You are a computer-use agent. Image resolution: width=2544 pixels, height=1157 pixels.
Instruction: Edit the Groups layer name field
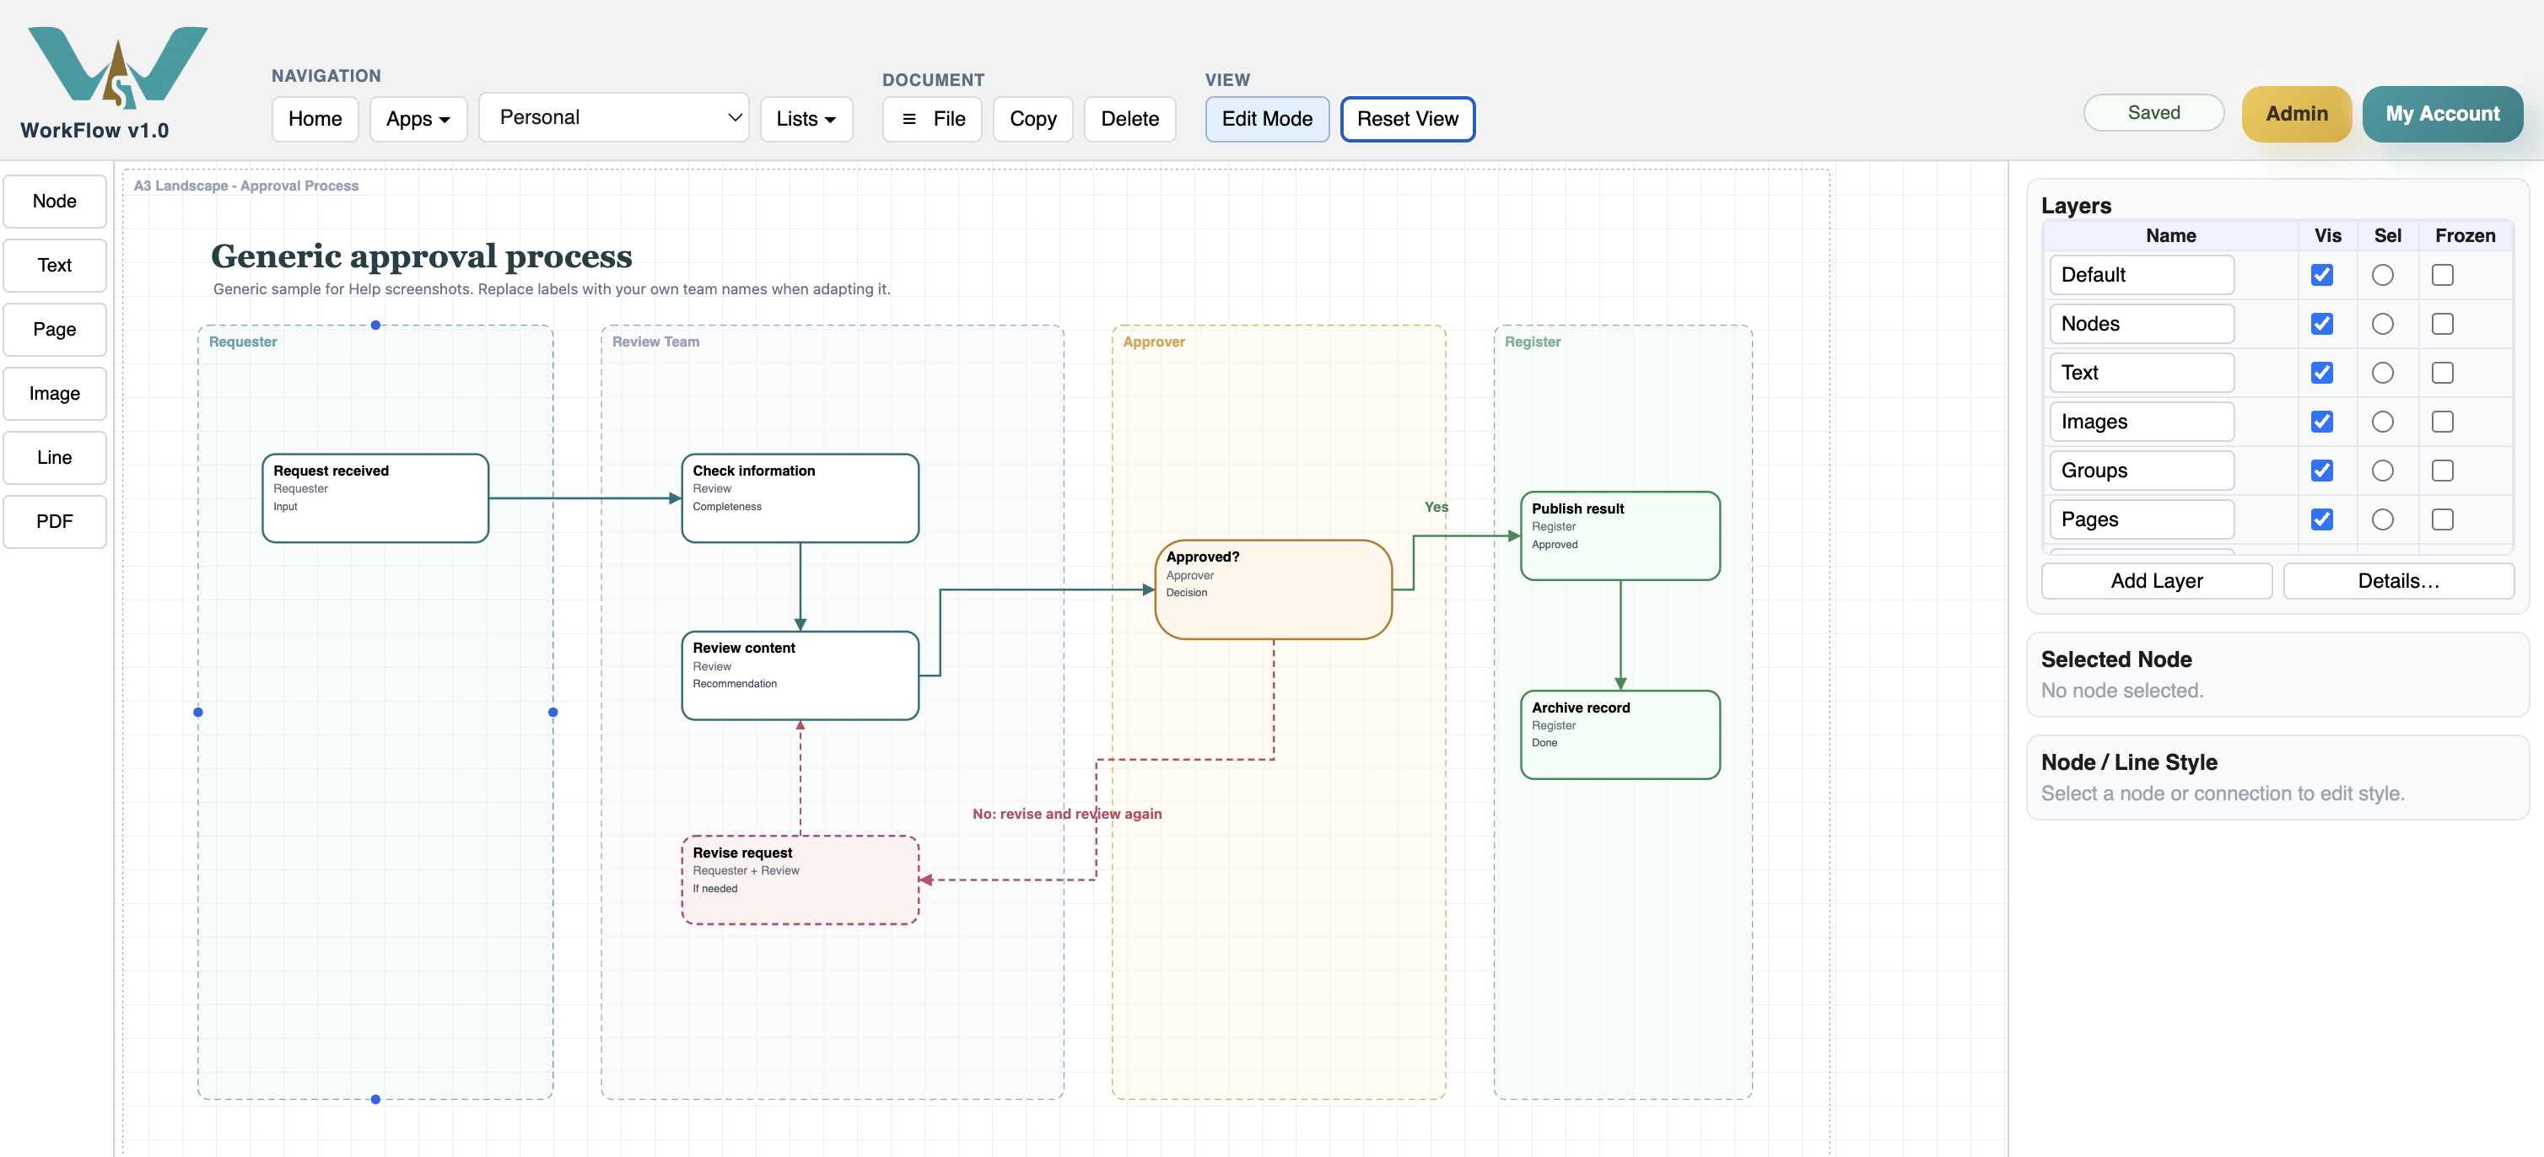point(2141,471)
